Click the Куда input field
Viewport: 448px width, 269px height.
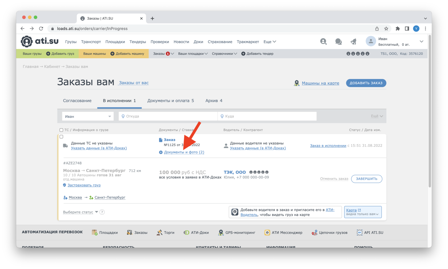(x=267, y=116)
